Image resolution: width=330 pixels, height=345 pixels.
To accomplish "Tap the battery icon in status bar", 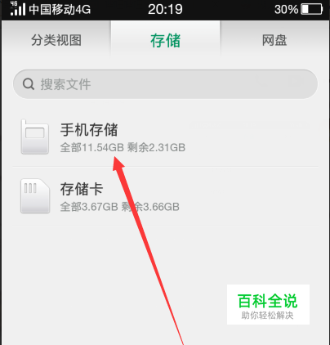I will (x=312, y=9).
